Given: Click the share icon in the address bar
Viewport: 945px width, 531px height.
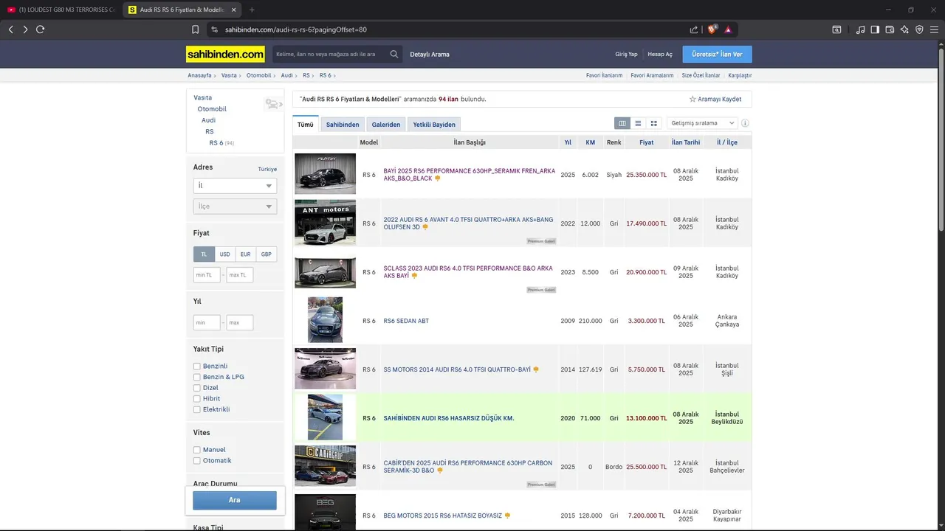Looking at the screenshot, I should [694, 29].
